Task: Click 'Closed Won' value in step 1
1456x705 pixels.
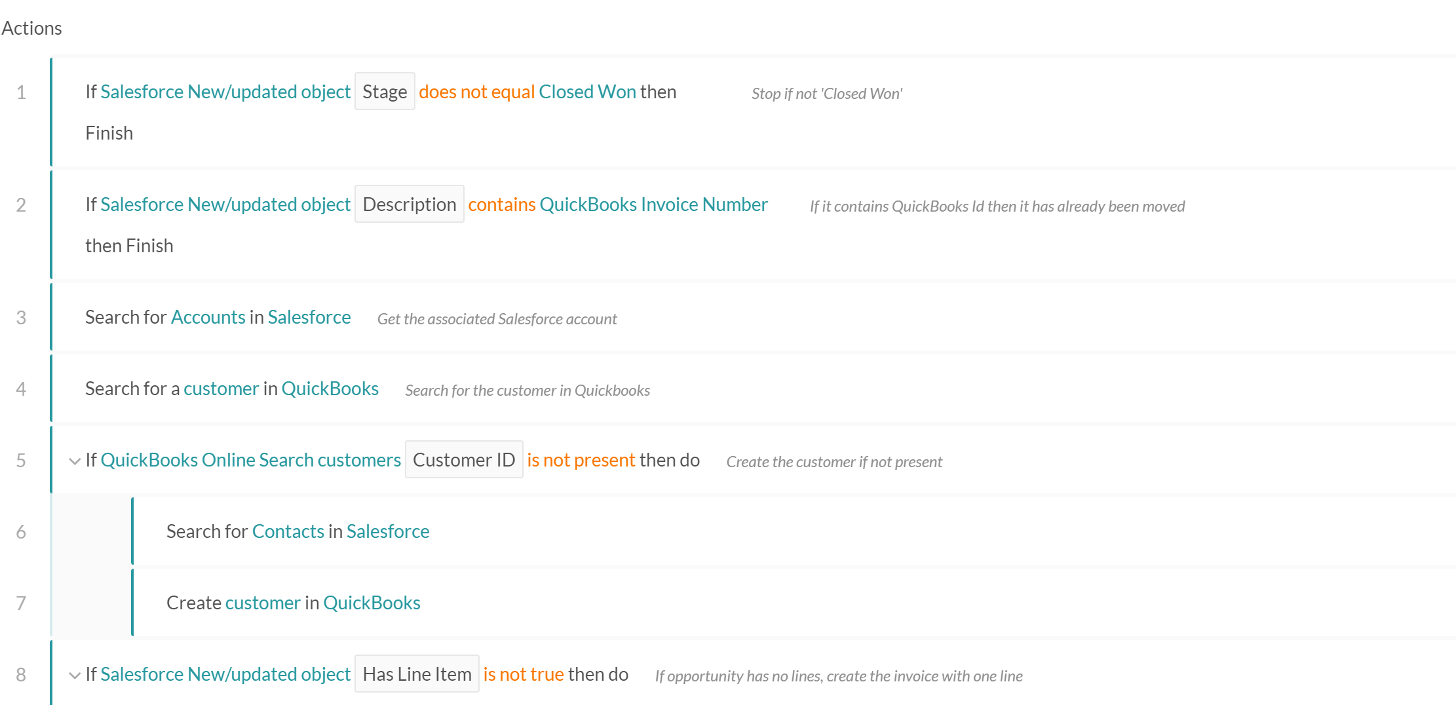Action: click(x=587, y=92)
